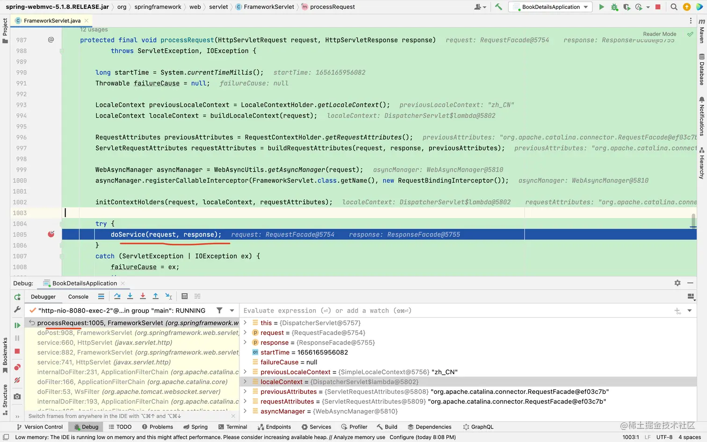Click the editor tab options three-dot menu
Screen dimensions: 707x442
click(691, 21)
